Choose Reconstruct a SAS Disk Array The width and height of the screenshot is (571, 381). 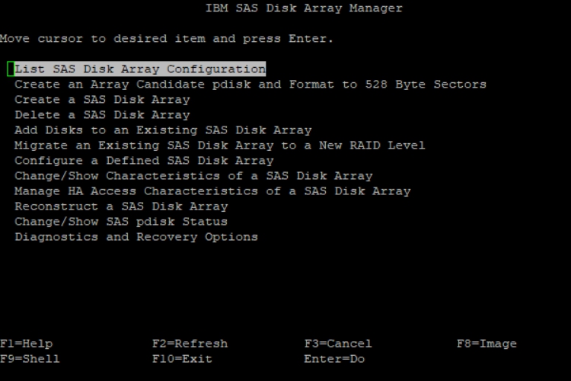[121, 207]
